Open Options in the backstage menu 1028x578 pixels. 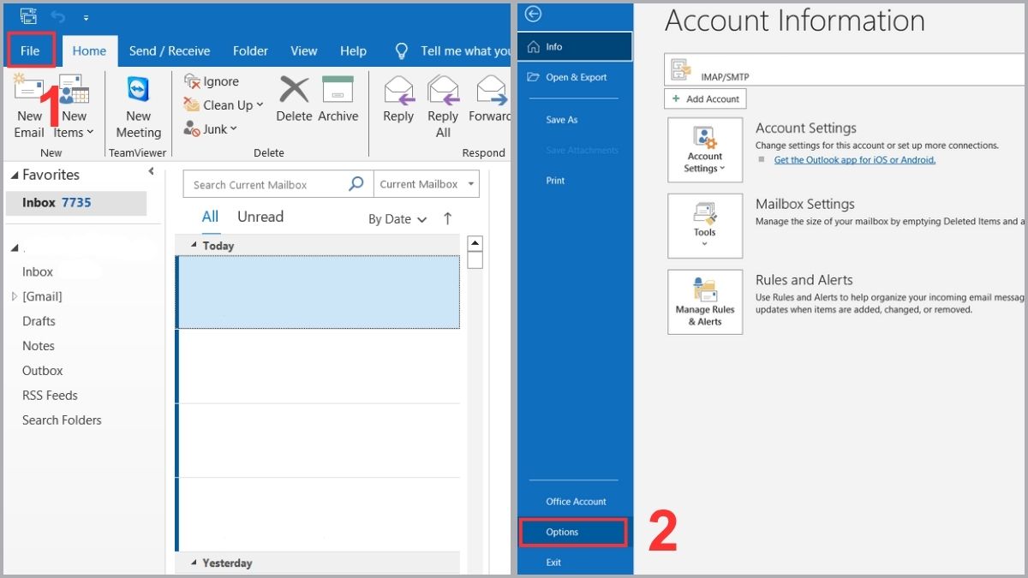pyautogui.click(x=575, y=532)
